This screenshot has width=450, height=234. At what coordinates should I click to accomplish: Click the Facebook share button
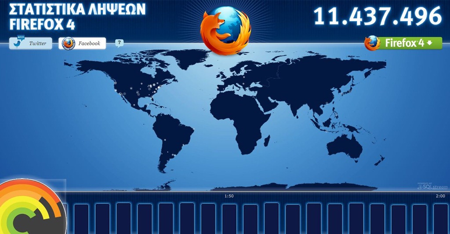pos(82,44)
